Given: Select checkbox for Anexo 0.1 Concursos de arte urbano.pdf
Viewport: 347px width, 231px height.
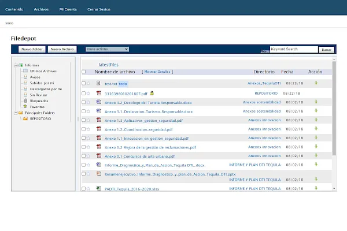Looking at the screenshot, I should (83, 156).
